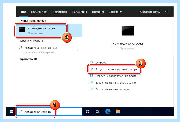This screenshot has width=180, height=122.
Task: Open the three-dots more options menu
Action: point(167,12)
